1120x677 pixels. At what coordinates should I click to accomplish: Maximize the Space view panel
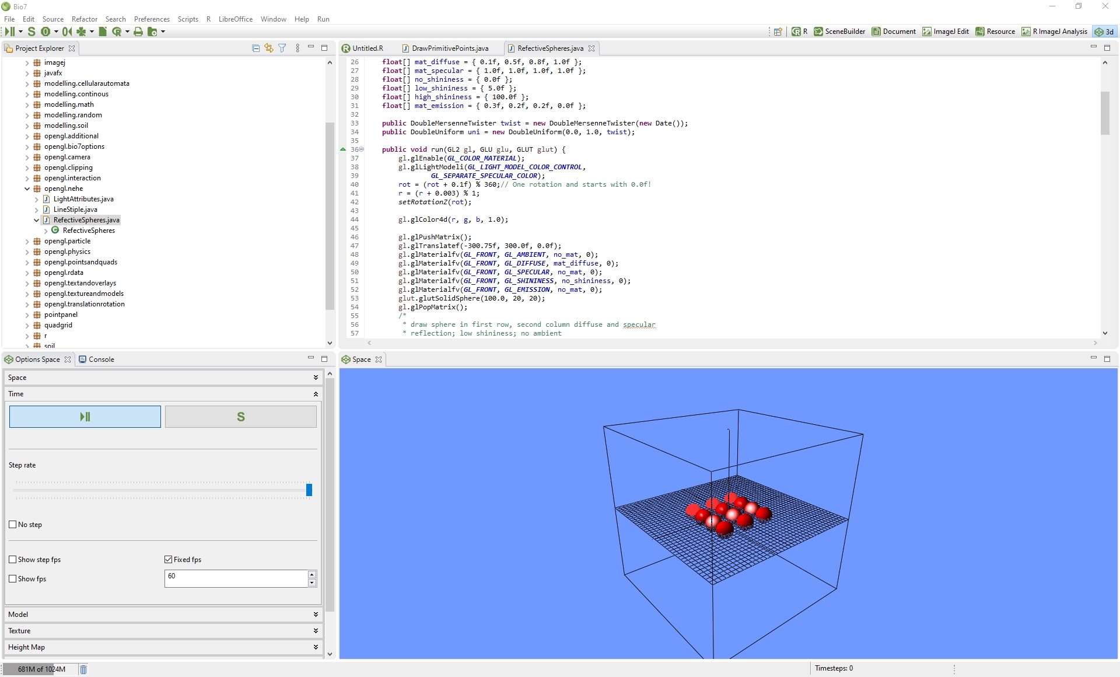pyautogui.click(x=1107, y=358)
